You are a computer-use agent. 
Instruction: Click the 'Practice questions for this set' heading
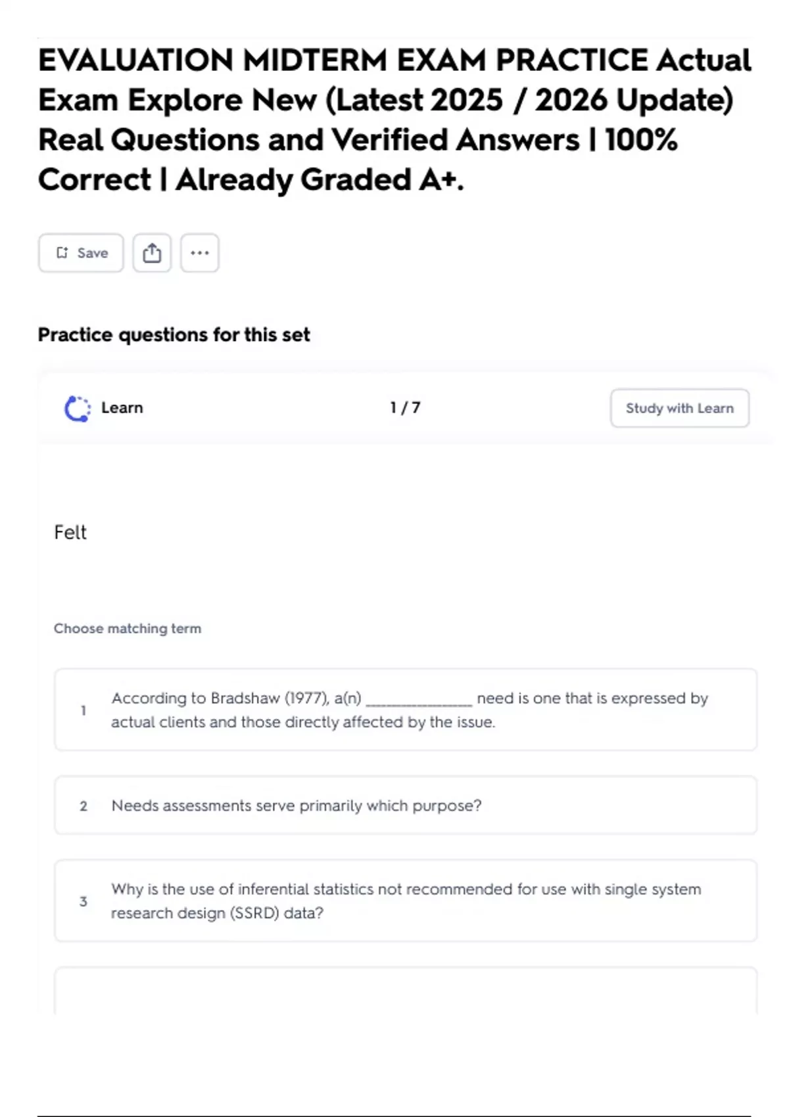[174, 335]
